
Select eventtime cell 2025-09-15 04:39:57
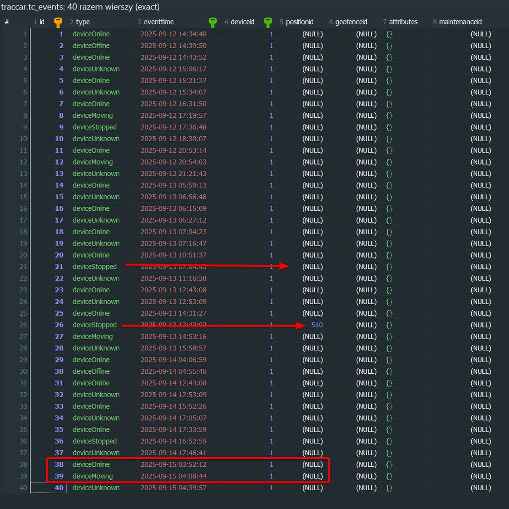173,488
